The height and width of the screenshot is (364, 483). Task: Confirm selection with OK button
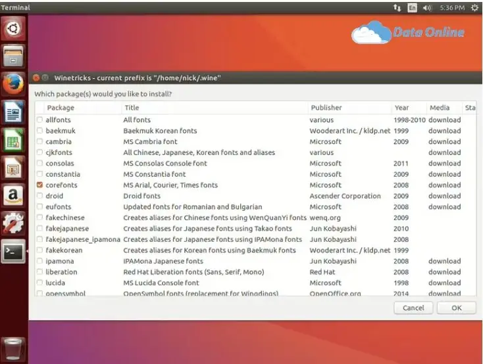tap(457, 308)
